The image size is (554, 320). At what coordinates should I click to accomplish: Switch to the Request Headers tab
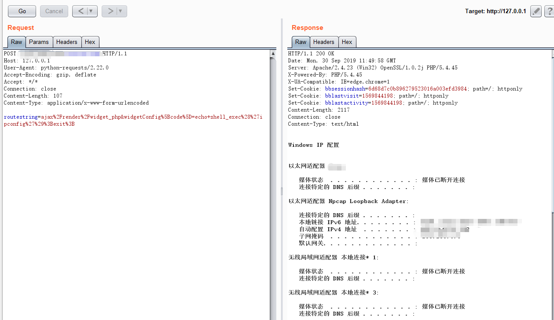click(x=67, y=42)
